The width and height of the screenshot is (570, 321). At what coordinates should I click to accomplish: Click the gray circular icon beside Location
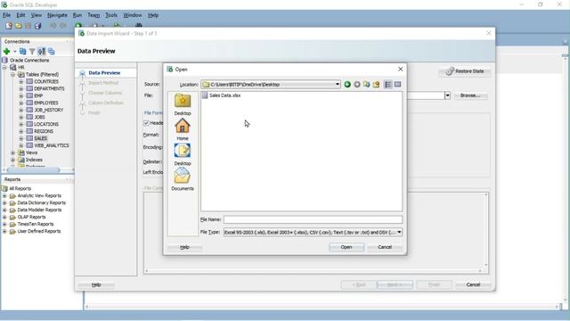pos(357,85)
